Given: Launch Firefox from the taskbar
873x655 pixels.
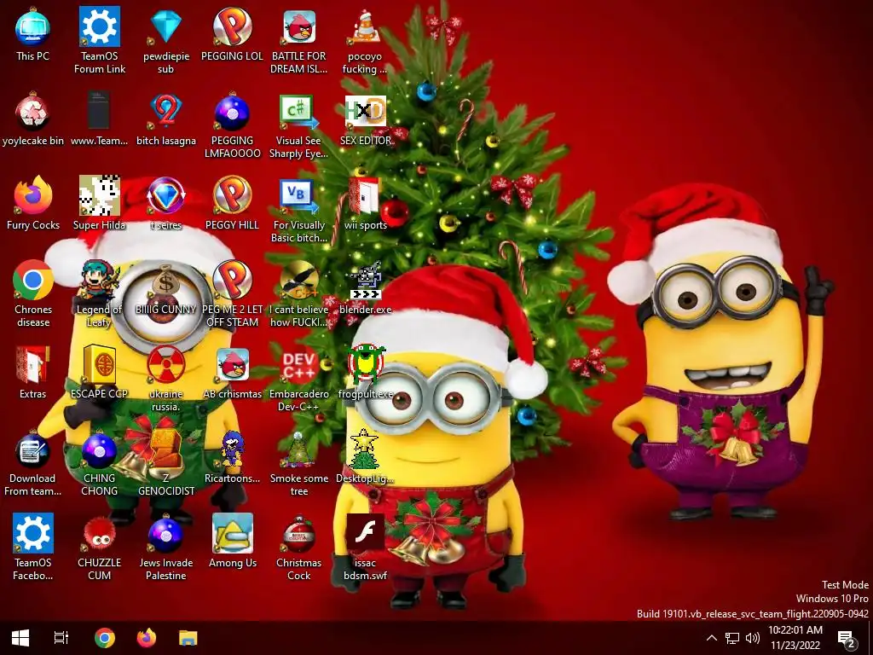Looking at the screenshot, I should tap(147, 638).
